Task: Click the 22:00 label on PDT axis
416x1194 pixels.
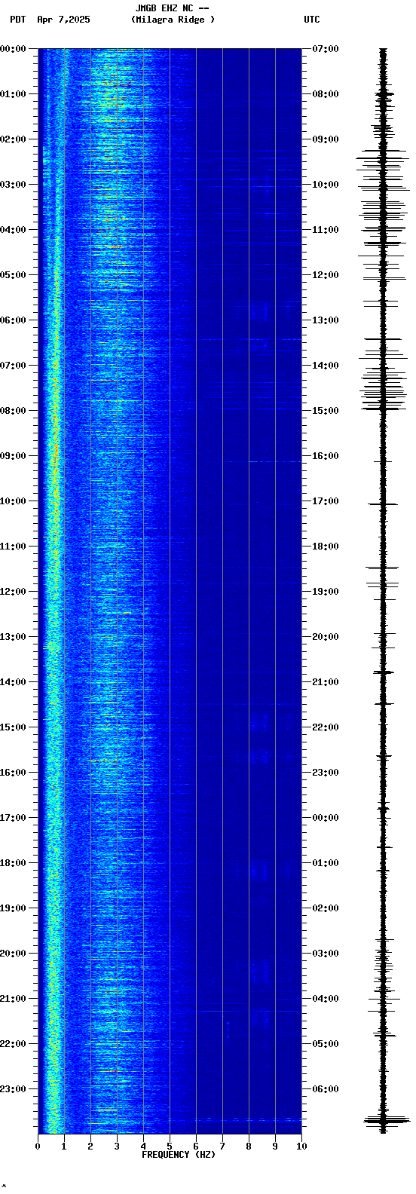Action: click(13, 1044)
